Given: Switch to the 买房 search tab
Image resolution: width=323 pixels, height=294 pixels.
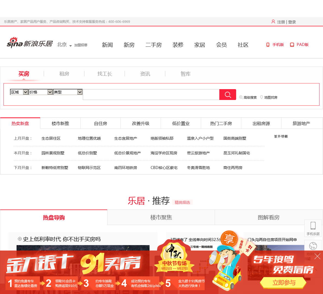Looking at the screenshot, I should pyautogui.click(x=24, y=74).
